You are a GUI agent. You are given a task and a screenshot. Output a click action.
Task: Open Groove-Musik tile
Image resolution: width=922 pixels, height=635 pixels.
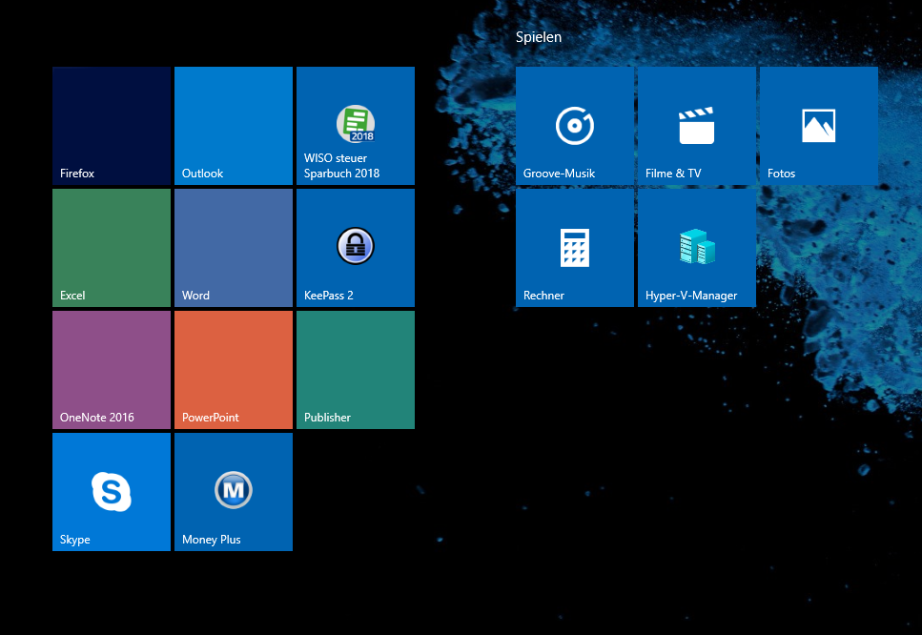click(575, 126)
